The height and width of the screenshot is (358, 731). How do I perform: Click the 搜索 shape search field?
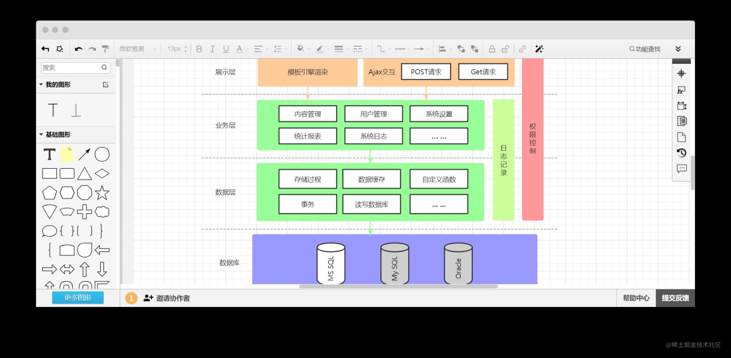coord(75,68)
